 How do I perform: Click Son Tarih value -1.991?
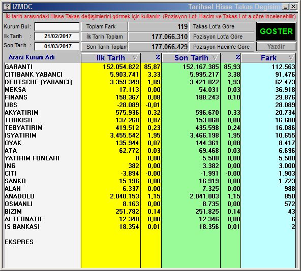(x=209, y=173)
